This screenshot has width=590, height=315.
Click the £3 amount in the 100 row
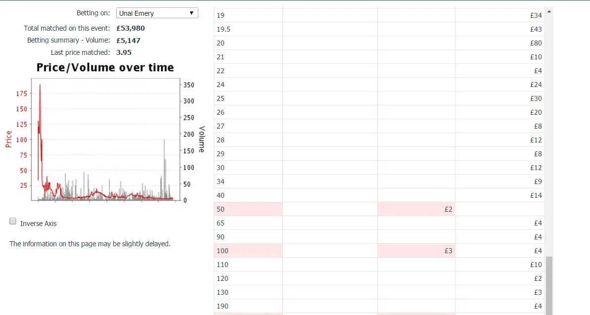pos(448,251)
